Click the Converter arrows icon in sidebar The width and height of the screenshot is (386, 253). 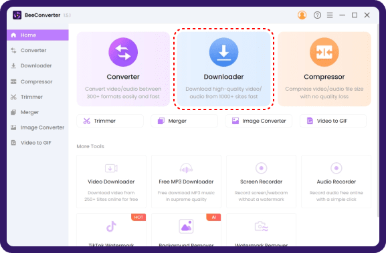(x=13, y=50)
